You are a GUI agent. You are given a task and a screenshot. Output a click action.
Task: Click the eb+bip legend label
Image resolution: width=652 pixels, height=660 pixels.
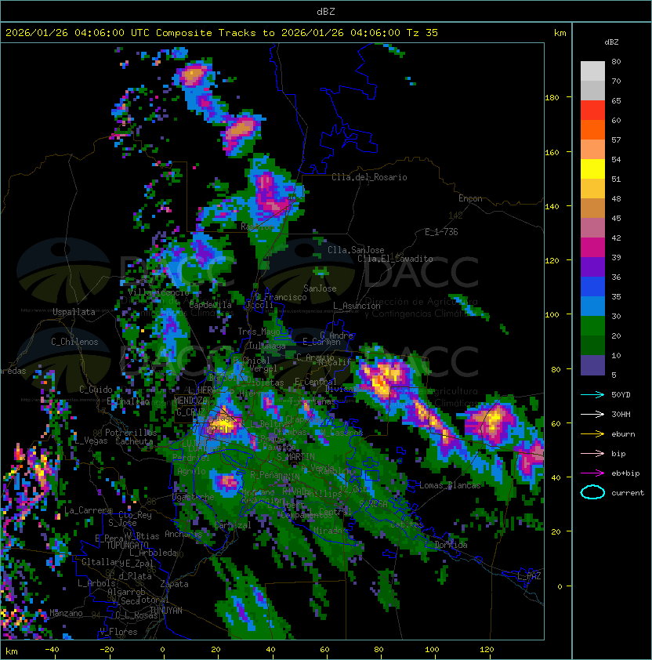point(625,473)
